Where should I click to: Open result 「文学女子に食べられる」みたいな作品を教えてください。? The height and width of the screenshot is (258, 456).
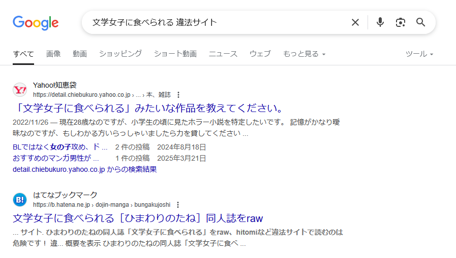pyautogui.click(x=149, y=108)
